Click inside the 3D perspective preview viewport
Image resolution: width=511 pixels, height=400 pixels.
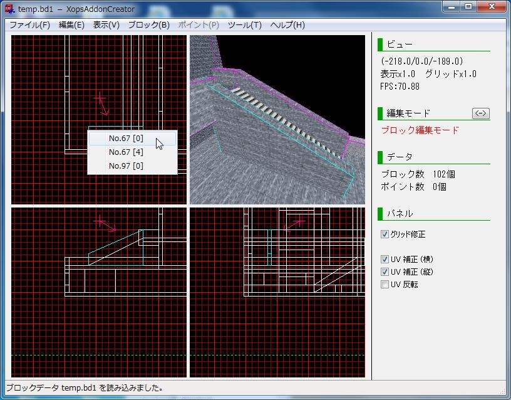click(277, 120)
